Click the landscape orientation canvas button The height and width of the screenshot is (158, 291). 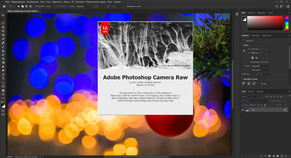[256, 58]
